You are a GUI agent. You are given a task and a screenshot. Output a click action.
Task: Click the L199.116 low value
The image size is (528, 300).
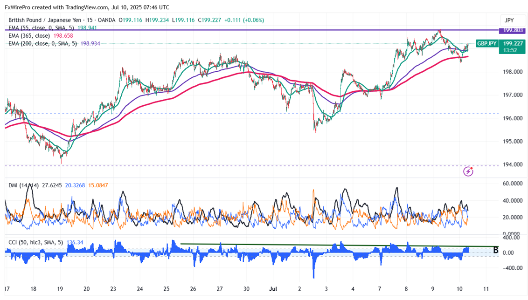coord(183,20)
